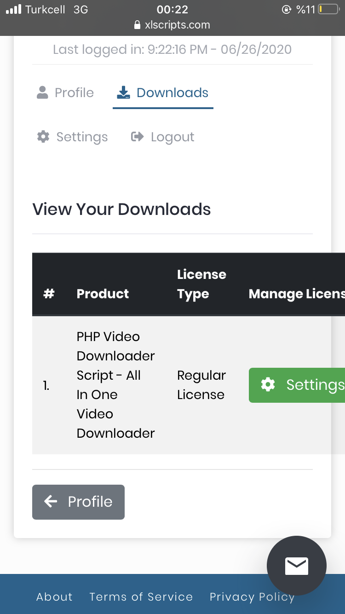Screen dimensions: 345x614
Task: Click the back arrow in Profile button
Action: click(x=51, y=501)
